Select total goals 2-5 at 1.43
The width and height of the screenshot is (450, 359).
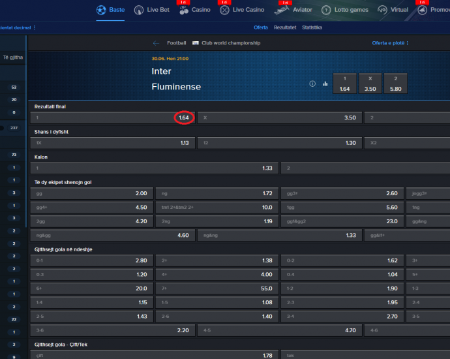(91, 317)
